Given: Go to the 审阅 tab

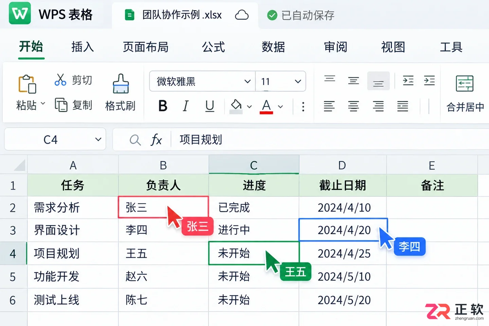Looking at the screenshot, I should [336, 47].
